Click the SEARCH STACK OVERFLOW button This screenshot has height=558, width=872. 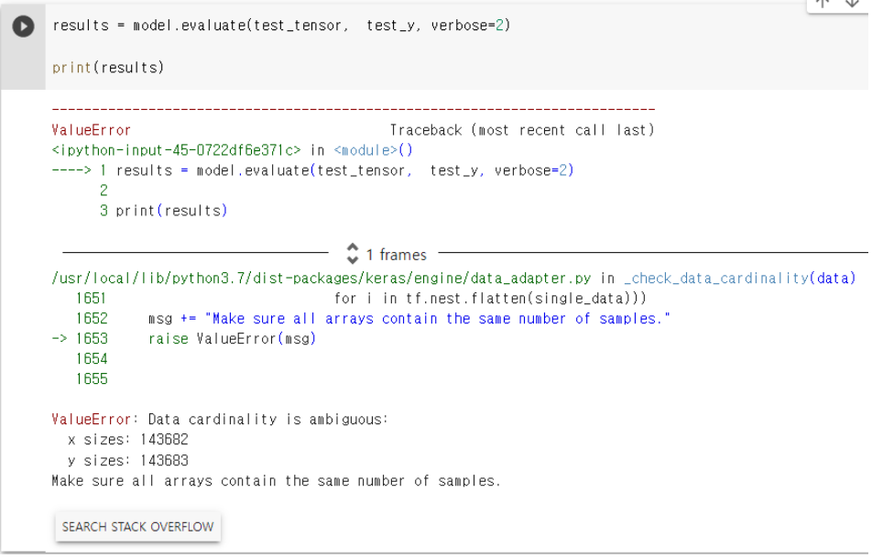click(138, 527)
